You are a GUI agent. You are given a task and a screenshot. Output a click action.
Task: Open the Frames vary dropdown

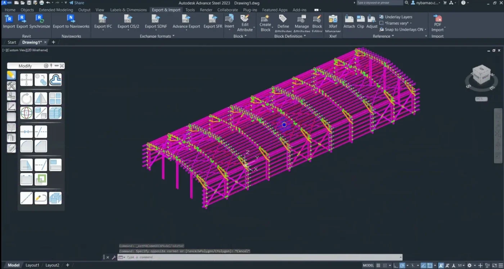[396, 23]
